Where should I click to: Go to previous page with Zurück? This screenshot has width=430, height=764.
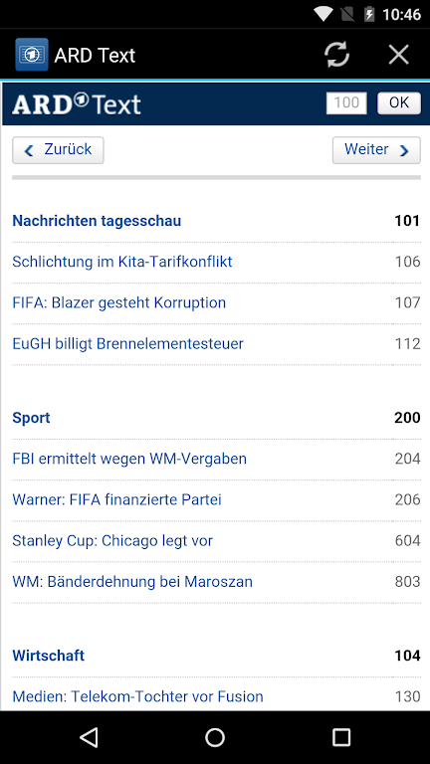[58, 150]
